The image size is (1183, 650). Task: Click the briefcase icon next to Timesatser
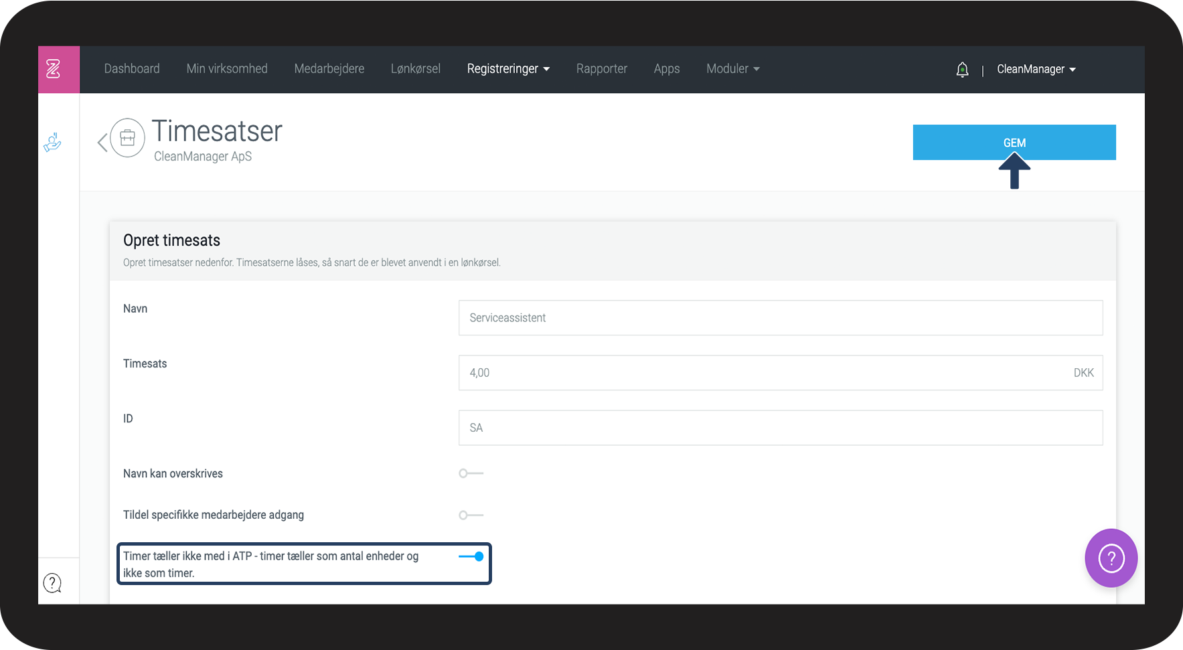coord(127,138)
